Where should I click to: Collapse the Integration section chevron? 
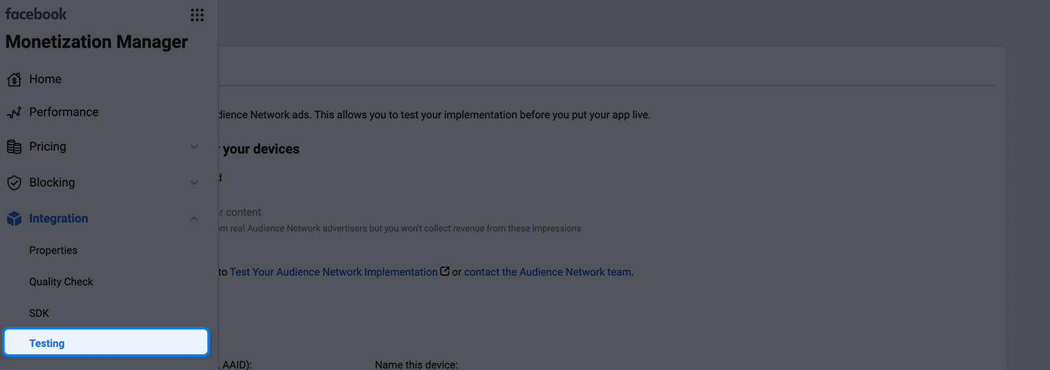point(194,219)
